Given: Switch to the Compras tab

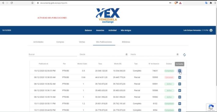Looking at the screenshot, I should (x=60, y=42).
